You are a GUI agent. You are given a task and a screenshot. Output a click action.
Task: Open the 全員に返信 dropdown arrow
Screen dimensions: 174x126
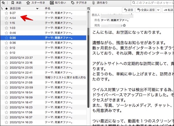click(158, 10)
